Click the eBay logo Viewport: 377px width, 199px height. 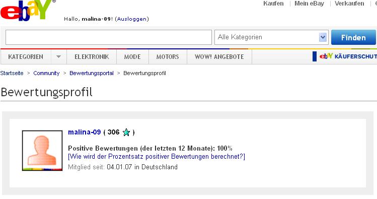tap(28, 11)
